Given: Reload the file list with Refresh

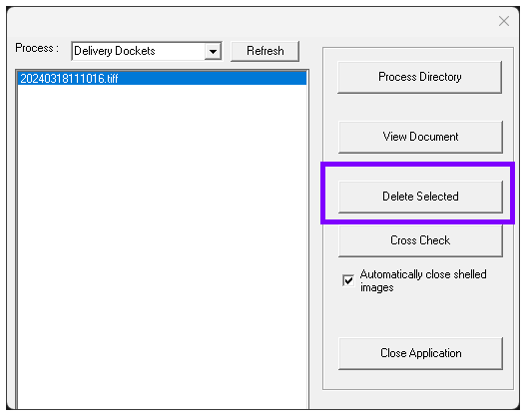Looking at the screenshot, I should click(x=264, y=51).
